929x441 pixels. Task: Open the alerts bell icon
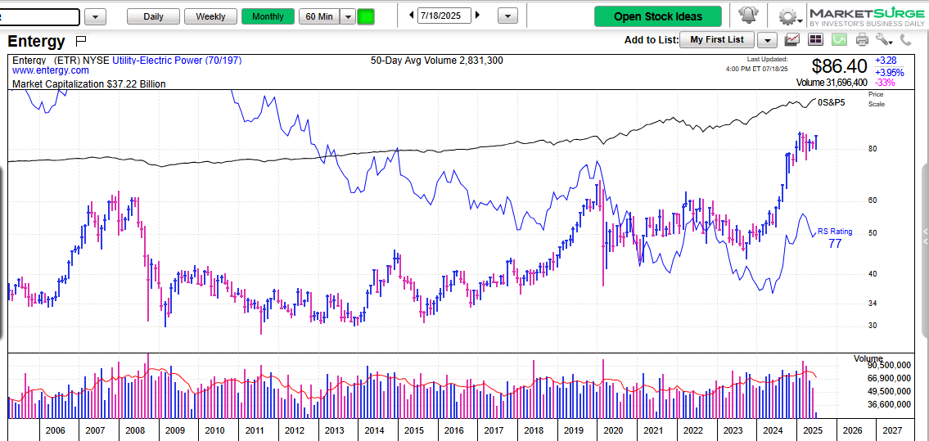[750, 16]
